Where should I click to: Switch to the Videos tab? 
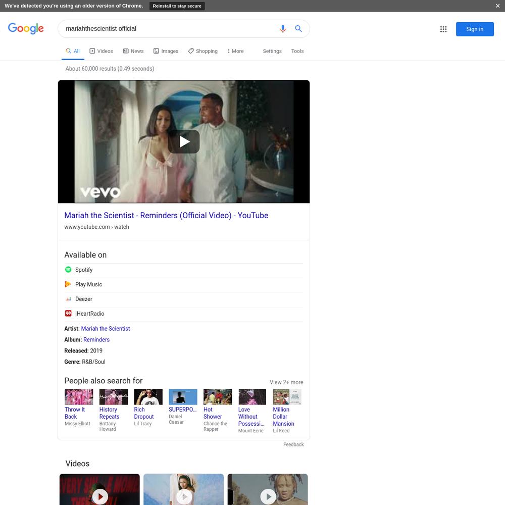[101, 51]
